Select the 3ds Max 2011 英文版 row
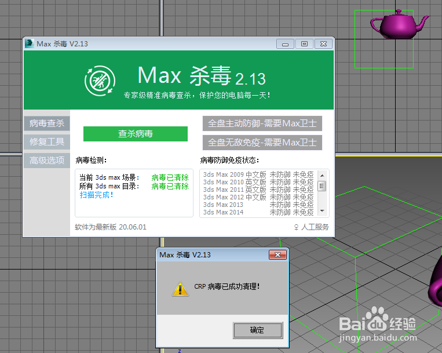442x353 pixels. tap(258, 190)
